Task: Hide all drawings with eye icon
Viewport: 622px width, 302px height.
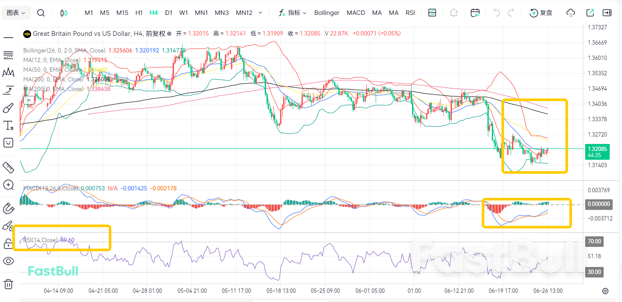Action: pos(8,261)
